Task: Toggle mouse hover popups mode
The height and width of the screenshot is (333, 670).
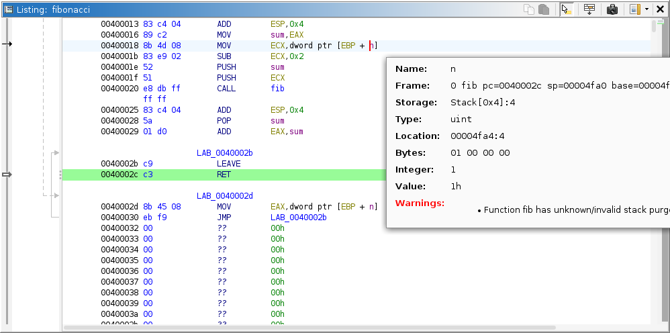Action: click(566, 9)
